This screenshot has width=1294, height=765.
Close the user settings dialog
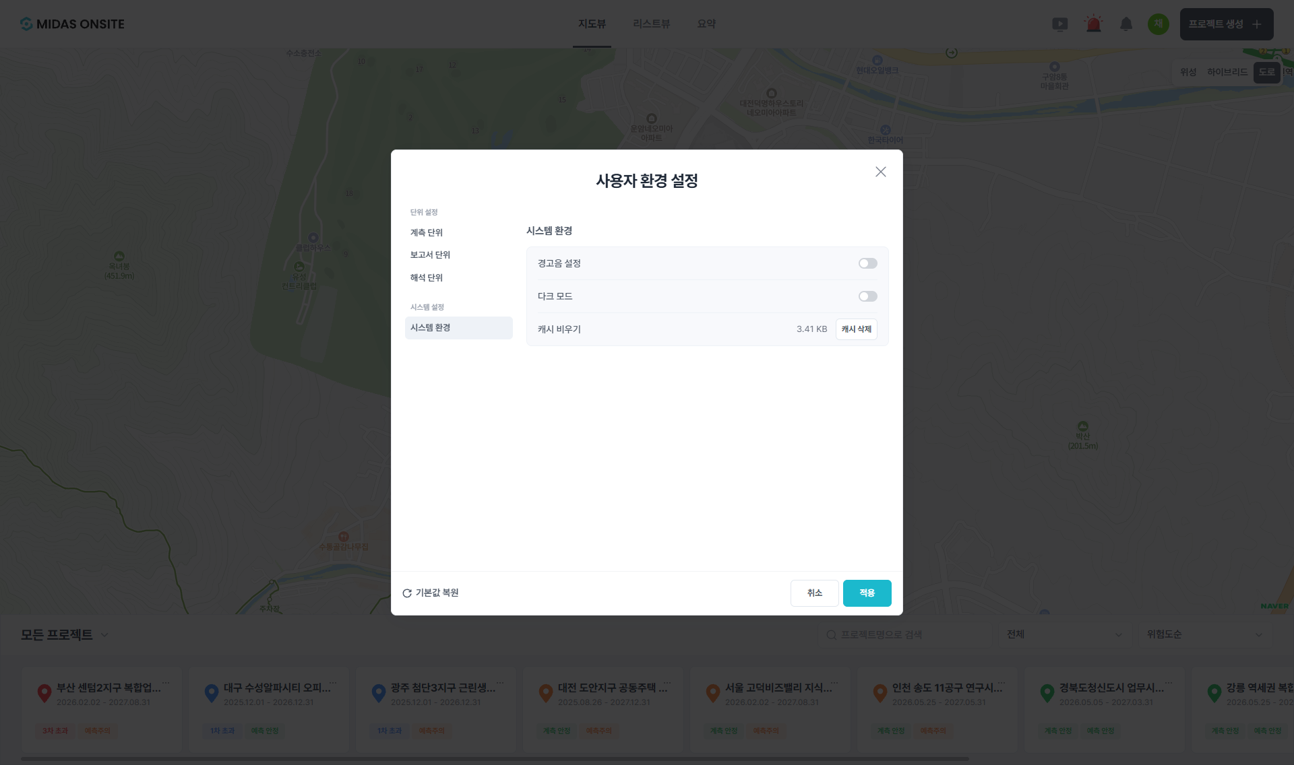point(881,172)
